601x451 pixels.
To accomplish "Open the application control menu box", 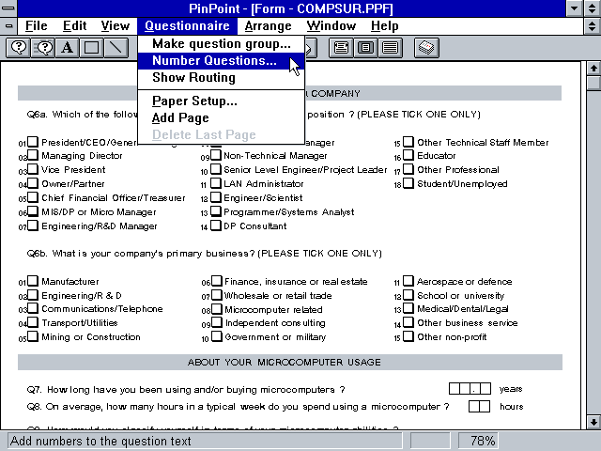I will pyautogui.click(x=8, y=8).
